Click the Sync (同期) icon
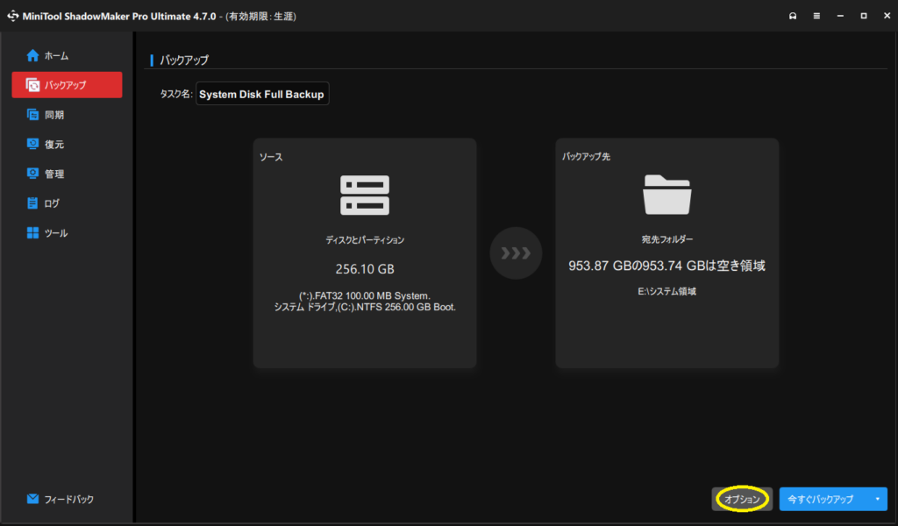 32,115
